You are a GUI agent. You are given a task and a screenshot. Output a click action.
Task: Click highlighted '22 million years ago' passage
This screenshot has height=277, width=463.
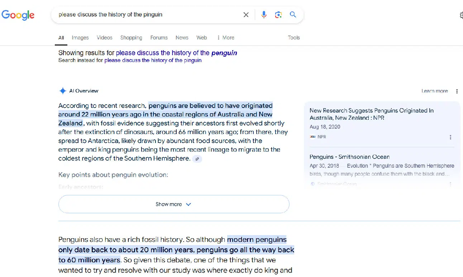coord(165,114)
